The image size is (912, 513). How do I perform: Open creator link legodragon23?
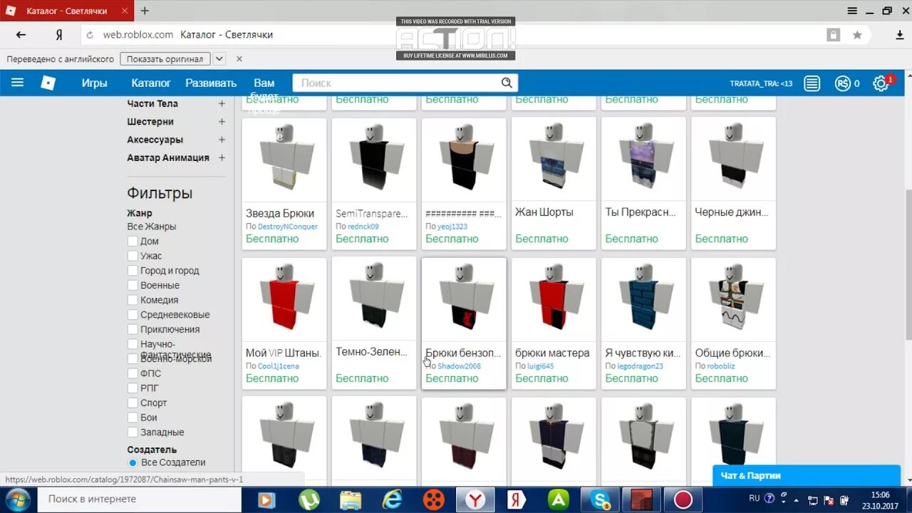click(640, 366)
